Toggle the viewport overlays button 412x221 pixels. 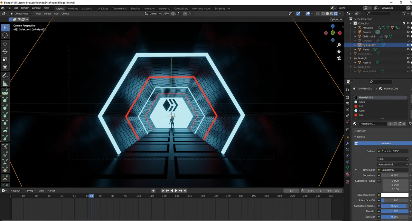click(x=308, y=14)
